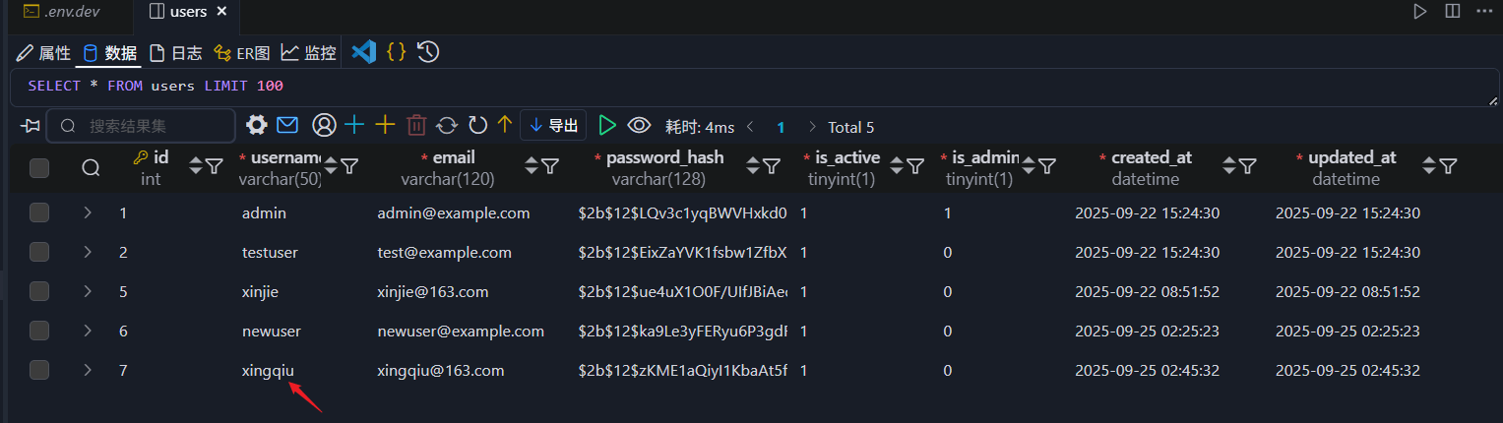Tick the checkbox for the xingqiu row

(39, 370)
